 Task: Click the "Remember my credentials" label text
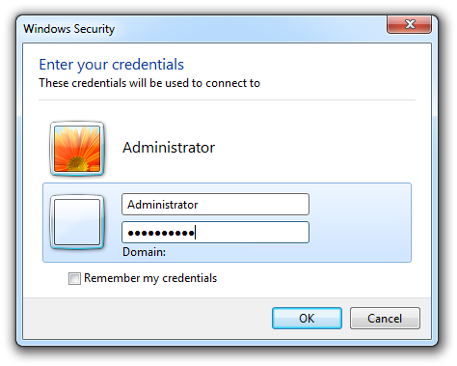[150, 278]
